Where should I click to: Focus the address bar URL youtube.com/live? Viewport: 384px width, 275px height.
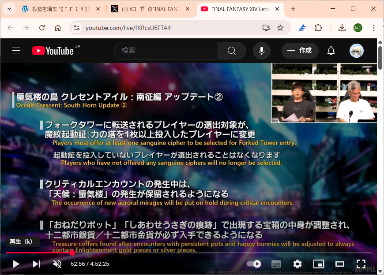pos(128,28)
